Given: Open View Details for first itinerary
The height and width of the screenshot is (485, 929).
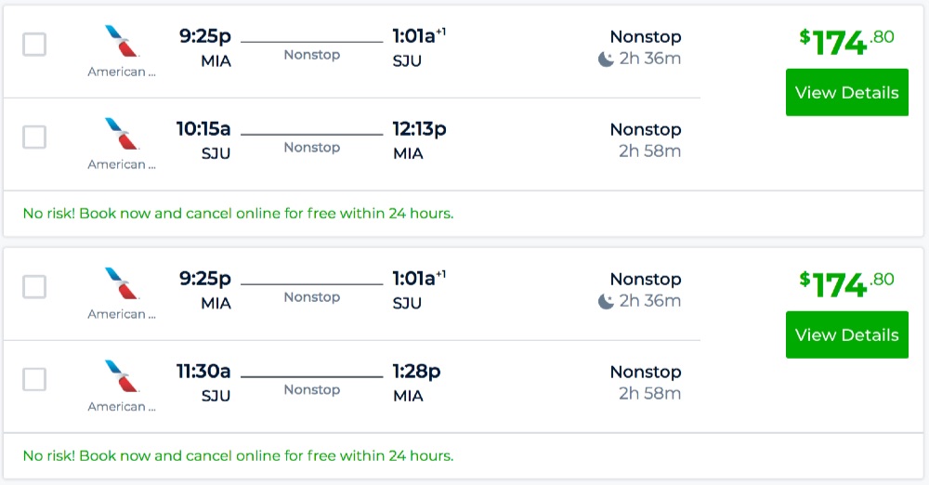Looking at the screenshot, I should coord(846,93).
